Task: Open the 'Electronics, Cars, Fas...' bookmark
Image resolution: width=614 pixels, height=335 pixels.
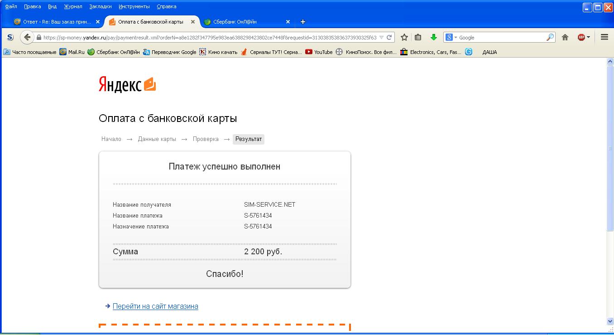Action: pyautogui.click(x=431, y=52)
